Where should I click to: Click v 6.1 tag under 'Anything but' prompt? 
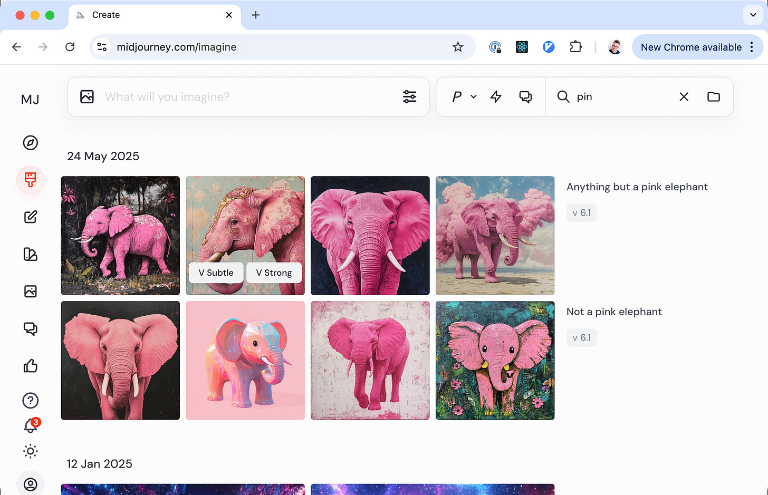pyautogui.click(x=582, y=213)
